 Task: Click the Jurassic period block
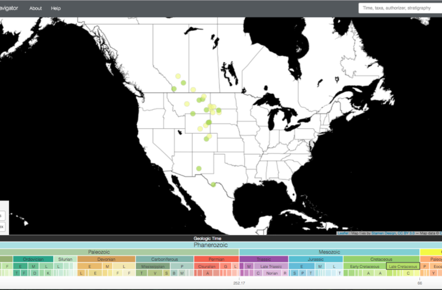315,260
